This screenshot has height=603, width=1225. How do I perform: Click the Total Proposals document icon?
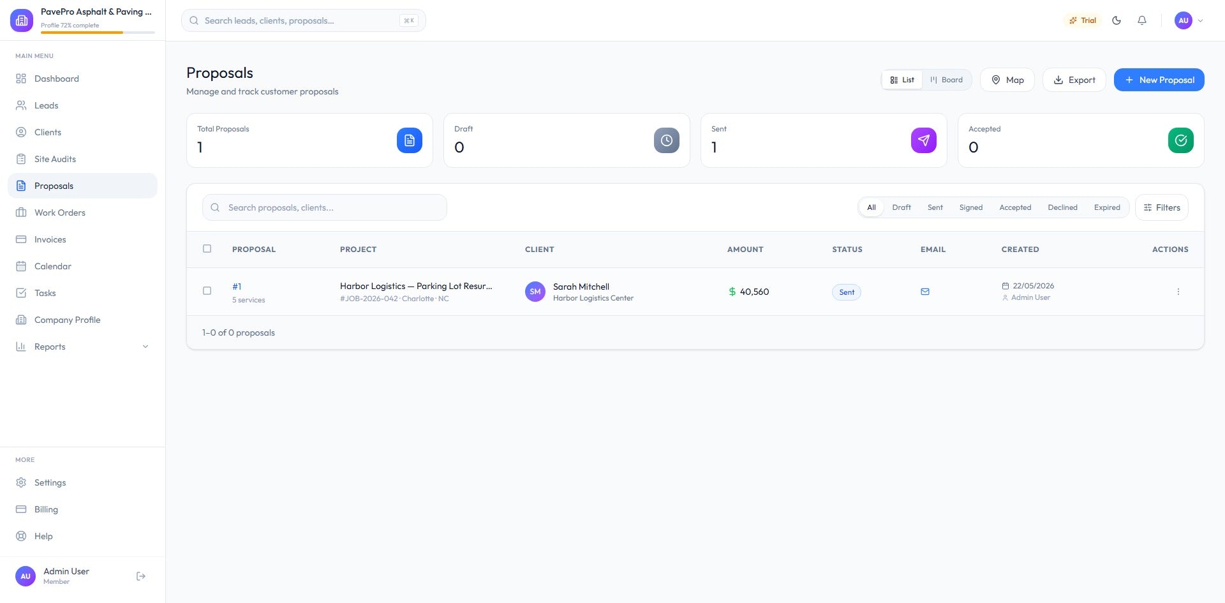410,140
